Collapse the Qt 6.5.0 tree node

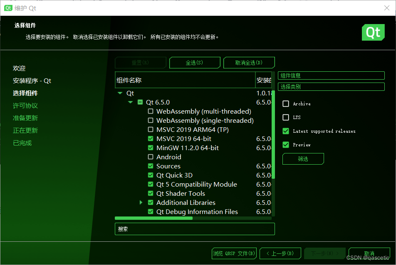pos(130,102)
